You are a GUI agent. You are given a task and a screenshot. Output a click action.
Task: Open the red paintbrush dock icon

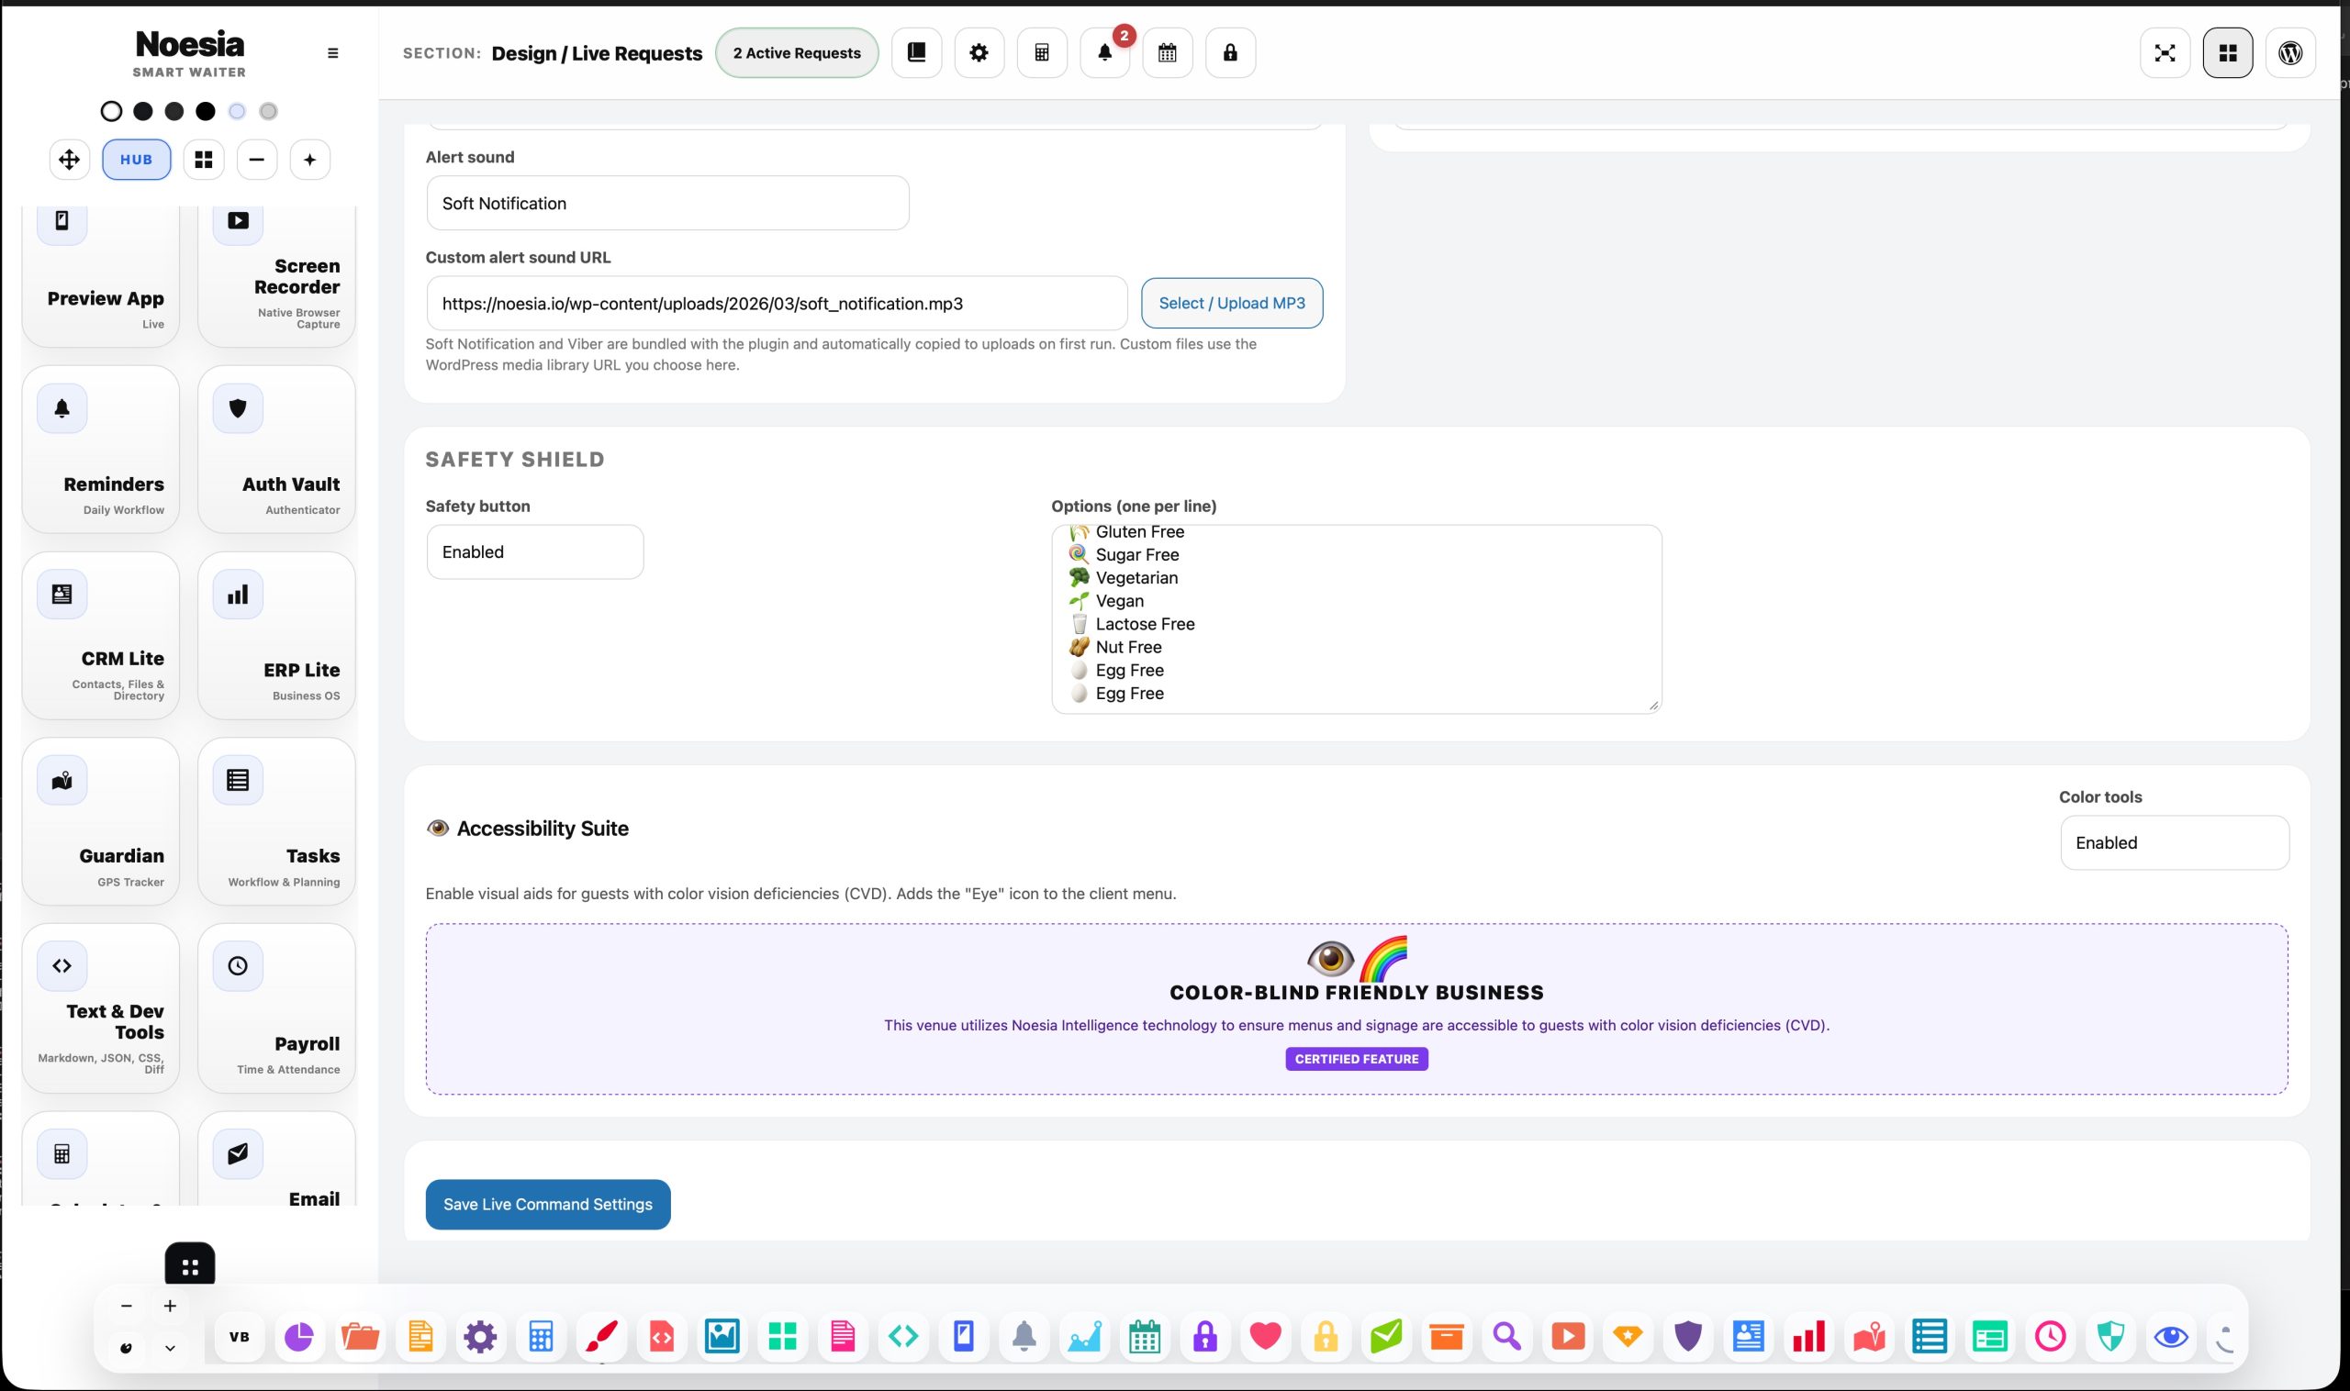pos(601,1337)
